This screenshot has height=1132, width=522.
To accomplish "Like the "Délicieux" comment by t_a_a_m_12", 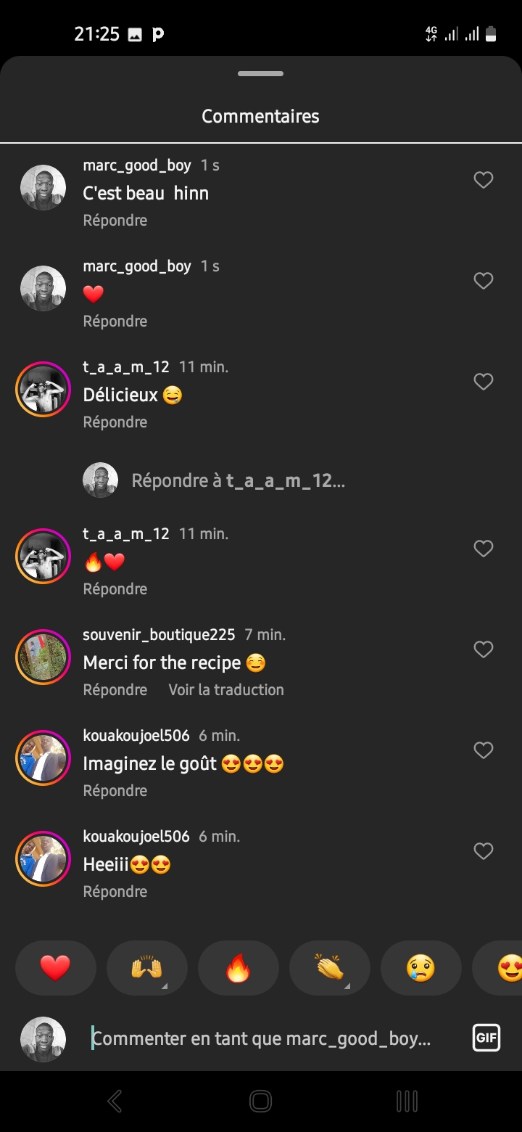I will coord(483,382).
